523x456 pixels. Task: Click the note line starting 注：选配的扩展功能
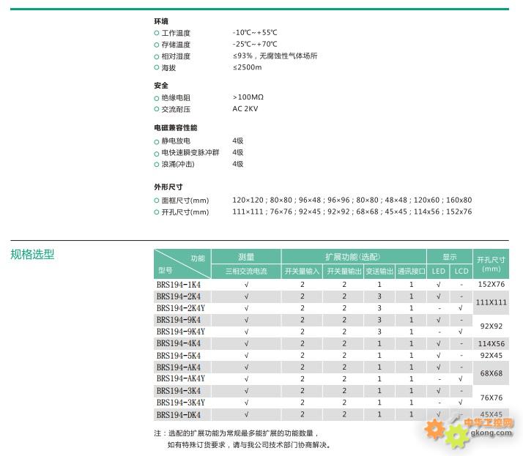237,433
